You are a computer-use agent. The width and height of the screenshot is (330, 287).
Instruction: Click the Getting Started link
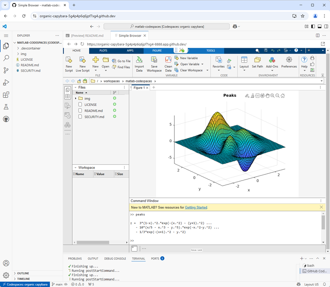coord(196,208)
